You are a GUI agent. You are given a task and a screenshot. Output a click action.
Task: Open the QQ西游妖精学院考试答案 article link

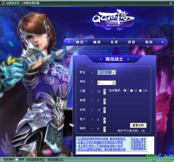tap(101, 139)
